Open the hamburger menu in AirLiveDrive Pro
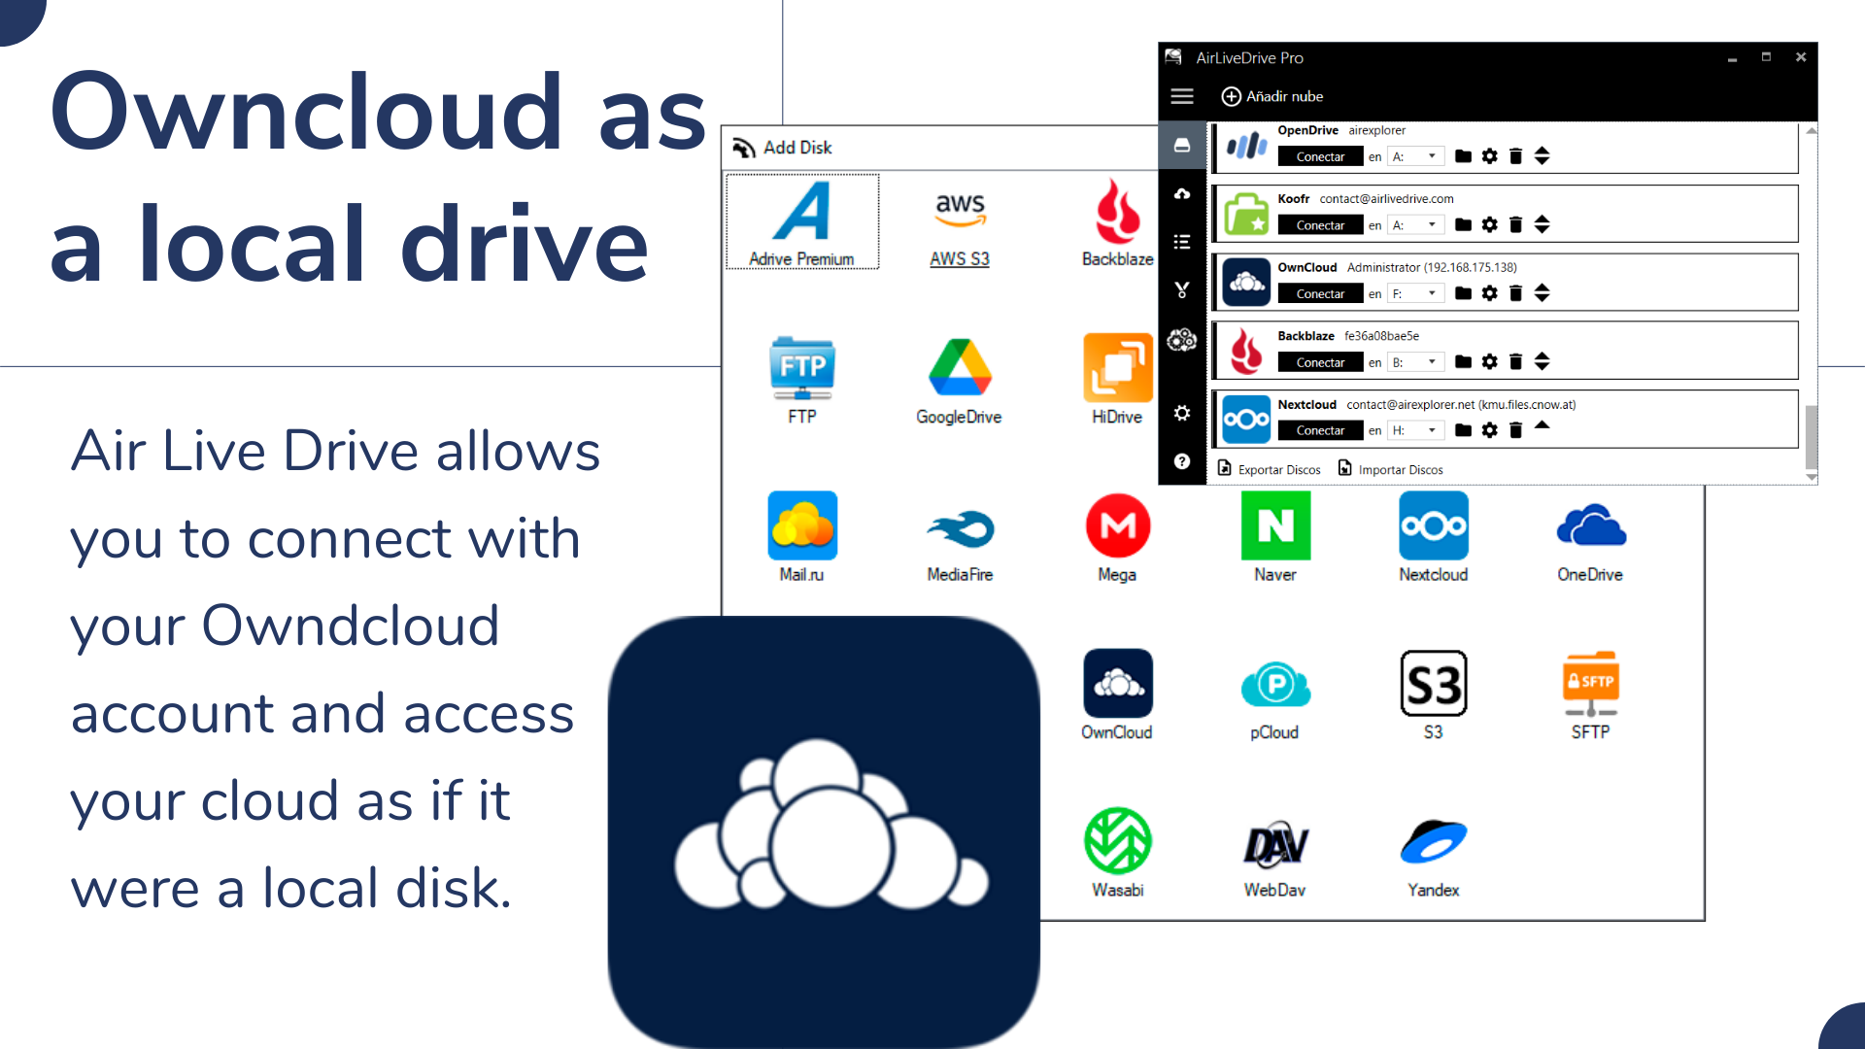This screenshot has height=1049, width=1865. (x=1182, y=96)
